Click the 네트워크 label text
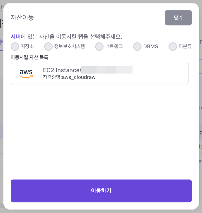202x213 pixels. point(114,46)
